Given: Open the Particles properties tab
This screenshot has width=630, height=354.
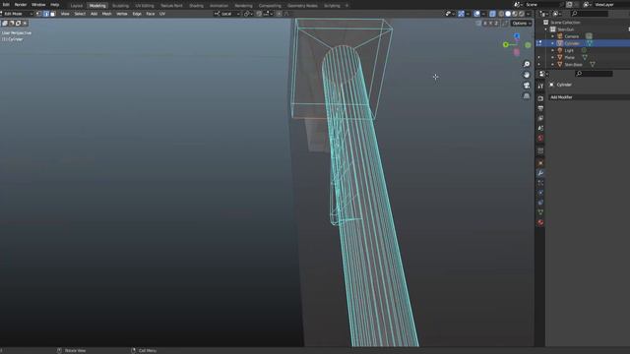Looking at the screenshot, I should click(x=540, y=183).
